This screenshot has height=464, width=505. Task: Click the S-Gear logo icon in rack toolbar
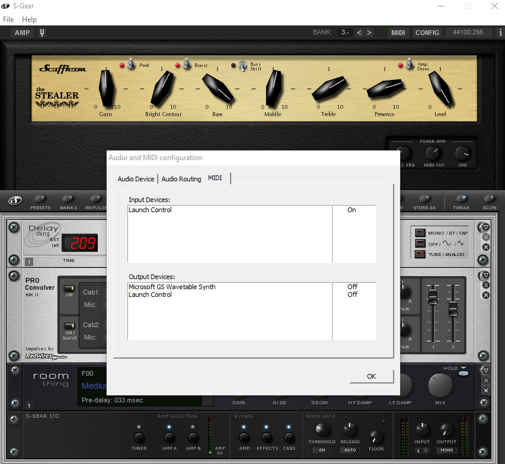click(x=15, y=201)
